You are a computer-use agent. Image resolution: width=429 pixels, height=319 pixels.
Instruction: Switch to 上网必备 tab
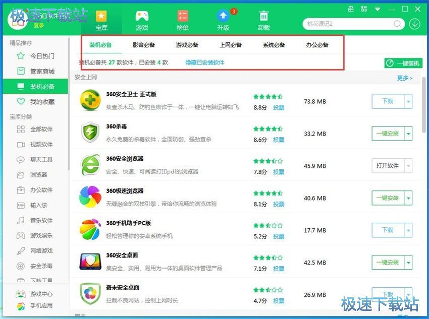click(230, 45)
